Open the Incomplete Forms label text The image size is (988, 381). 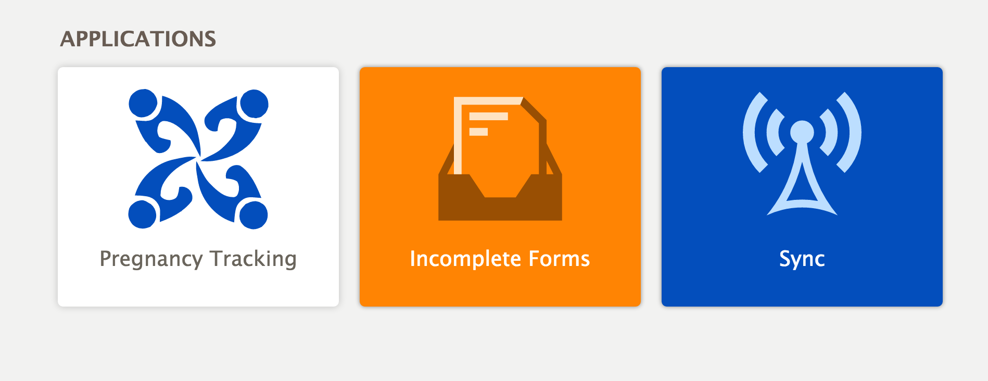[500, 259]
